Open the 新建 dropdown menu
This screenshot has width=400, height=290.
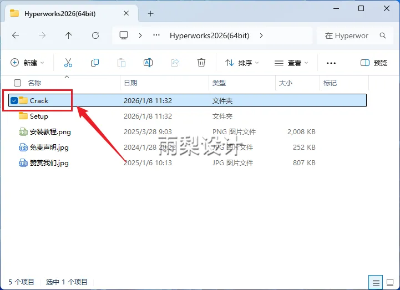click(x=27, y=63)
